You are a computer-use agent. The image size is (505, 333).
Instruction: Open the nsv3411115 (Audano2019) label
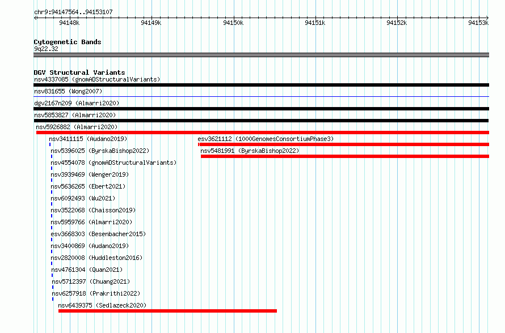[88, 139]
